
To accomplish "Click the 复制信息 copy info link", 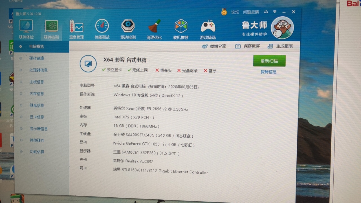I will 268,72.
